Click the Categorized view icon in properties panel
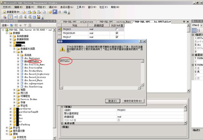Screen dimensions: 203x140 tap(194, 30)
